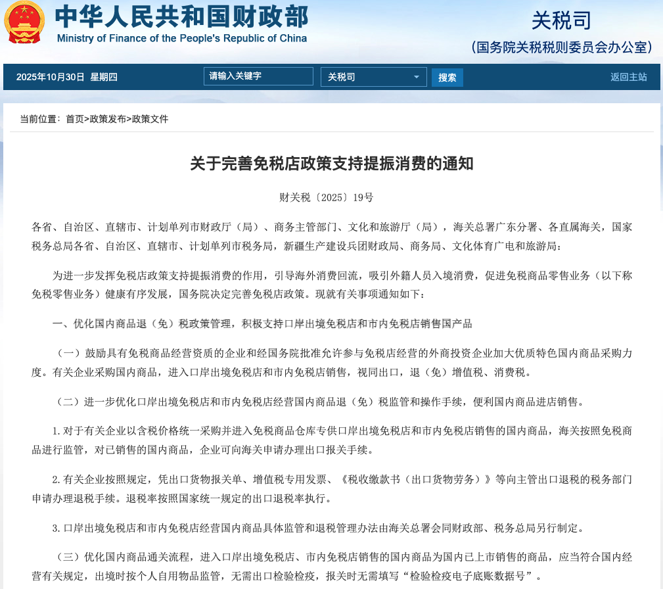Click the 国务院关税税则委员会办公室 subtitle text
Viewport: 663px width, 589px height.
(x=562, y=47)
